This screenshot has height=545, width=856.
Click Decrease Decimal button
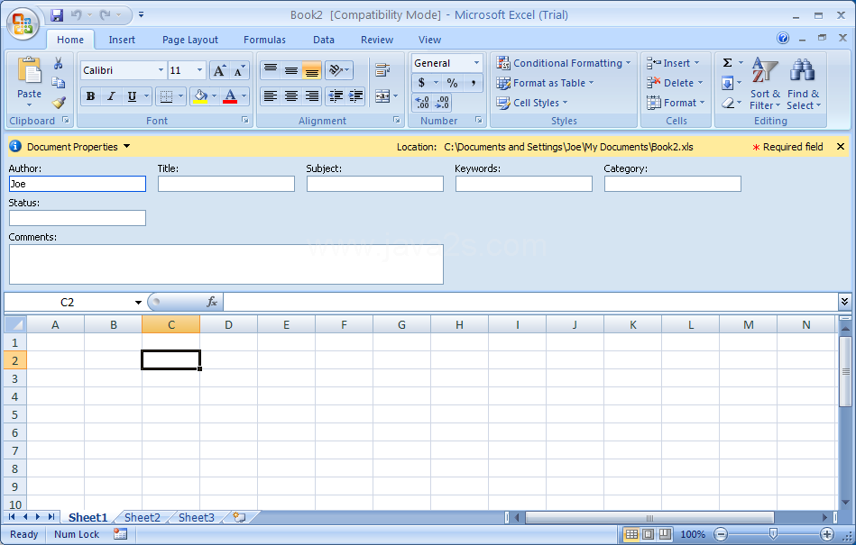442,103
